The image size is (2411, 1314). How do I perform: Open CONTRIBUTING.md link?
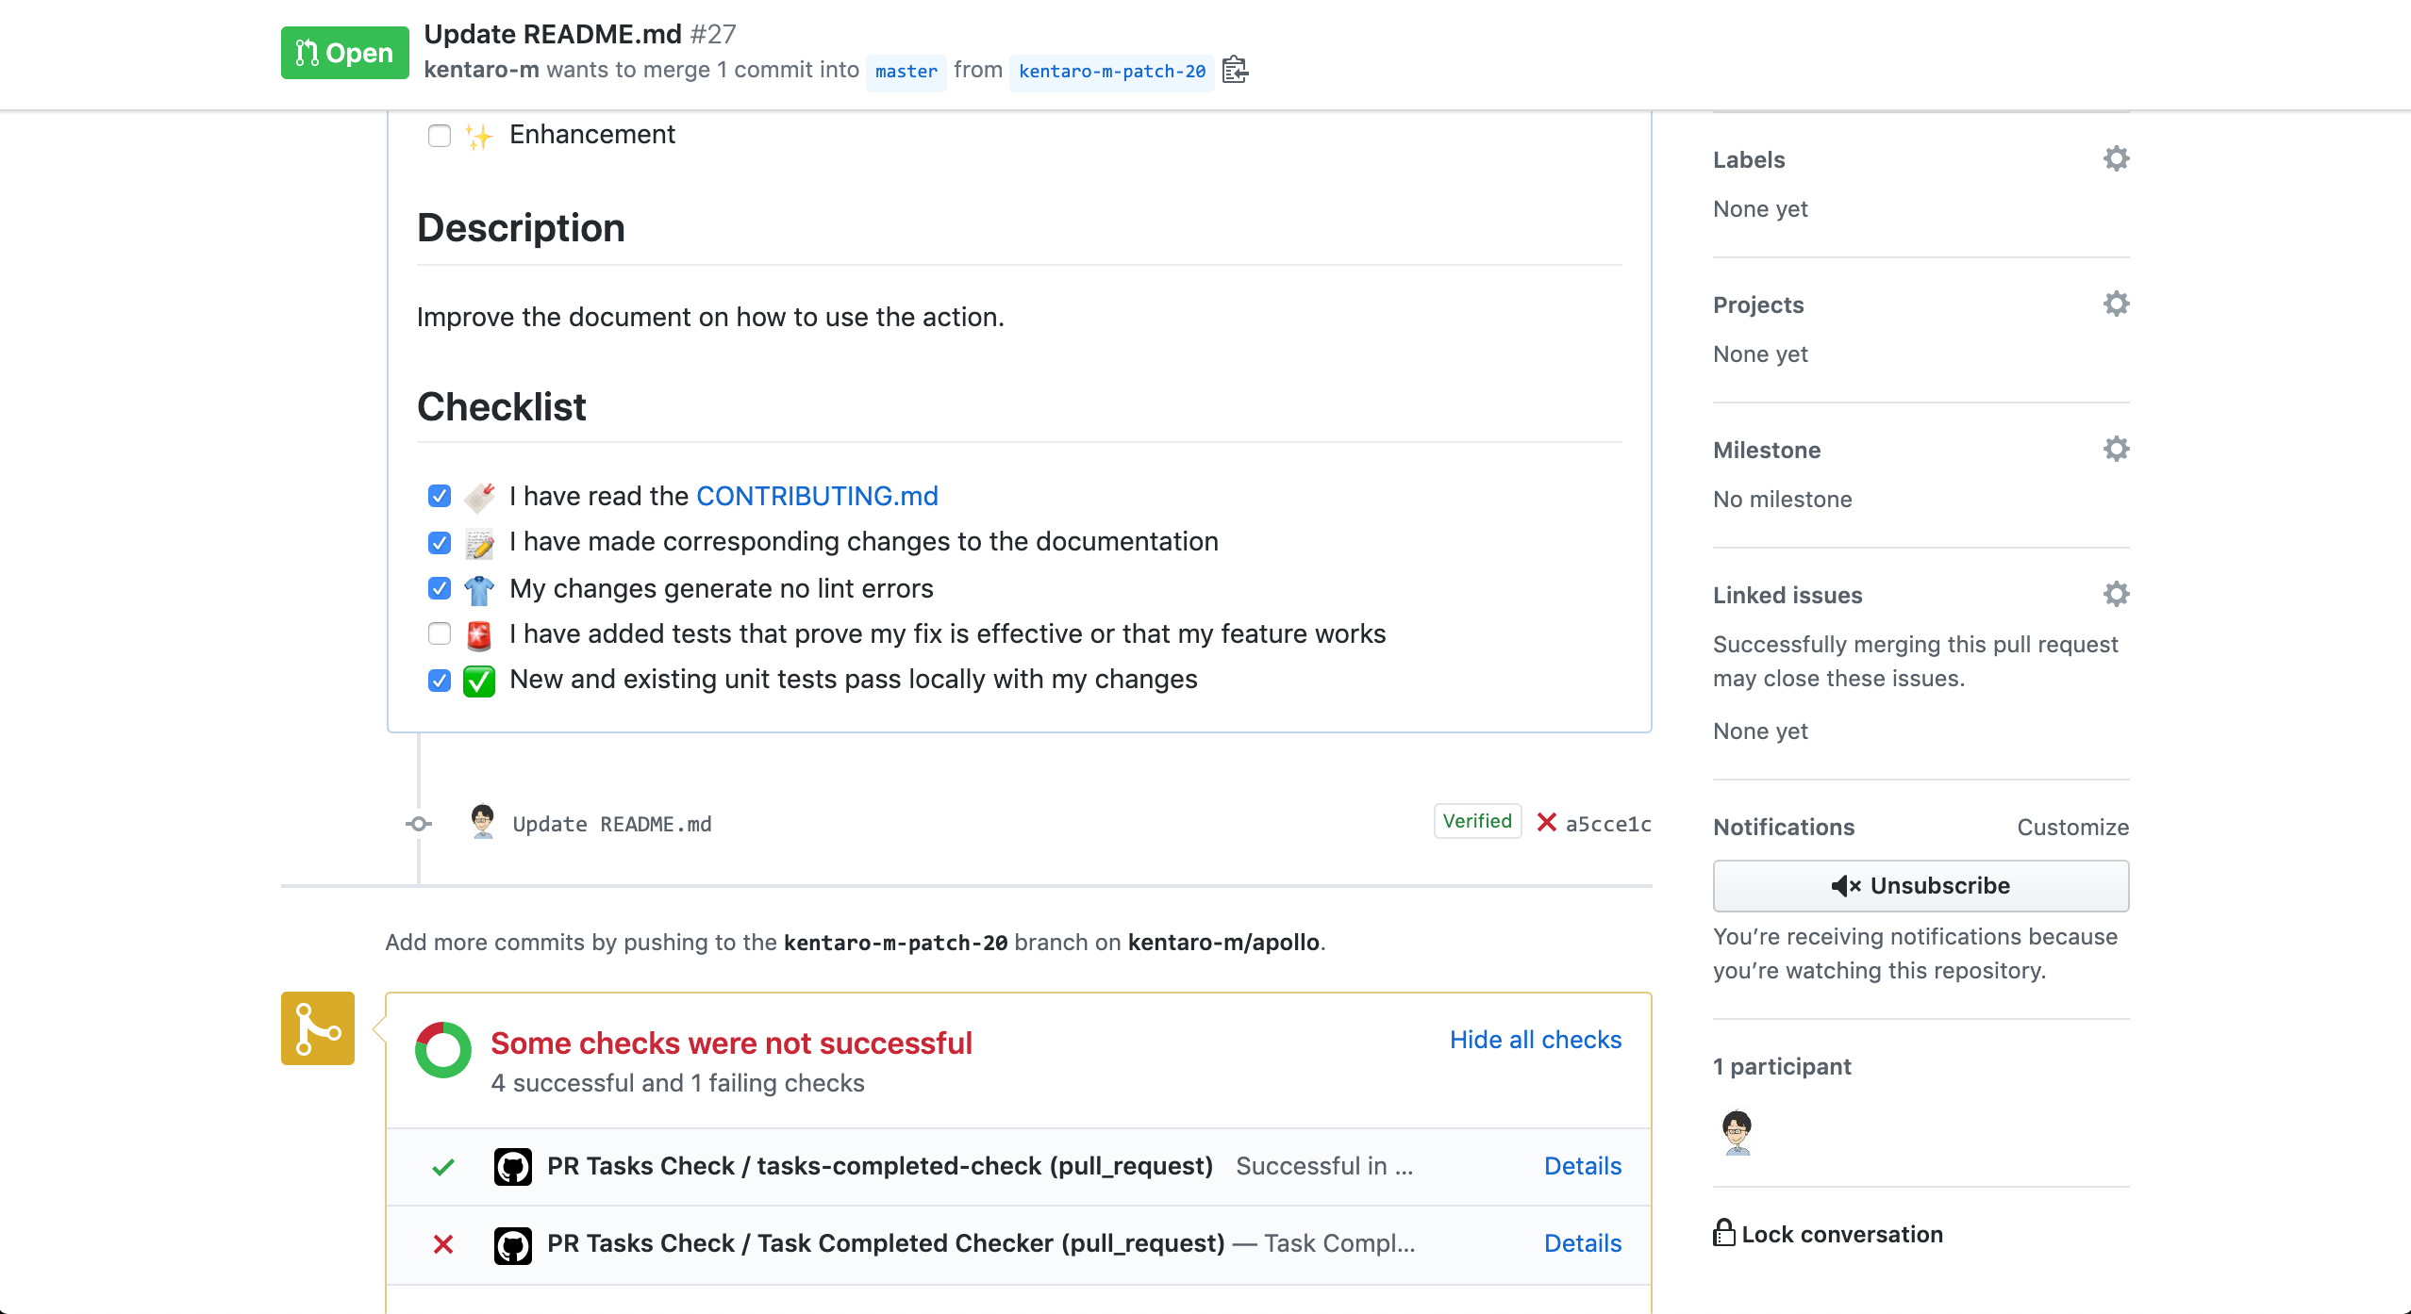(x=816, y=495)
